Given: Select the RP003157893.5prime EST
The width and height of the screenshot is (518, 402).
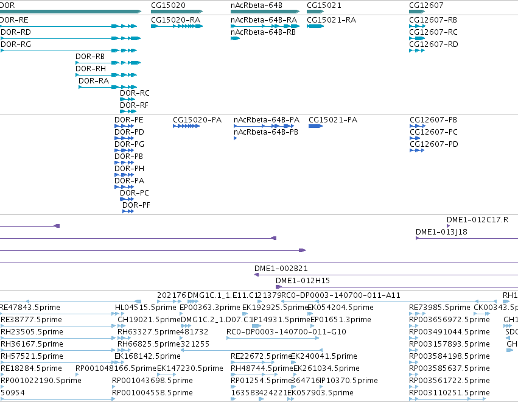Looking at the screenshot, I should point(413,350).
